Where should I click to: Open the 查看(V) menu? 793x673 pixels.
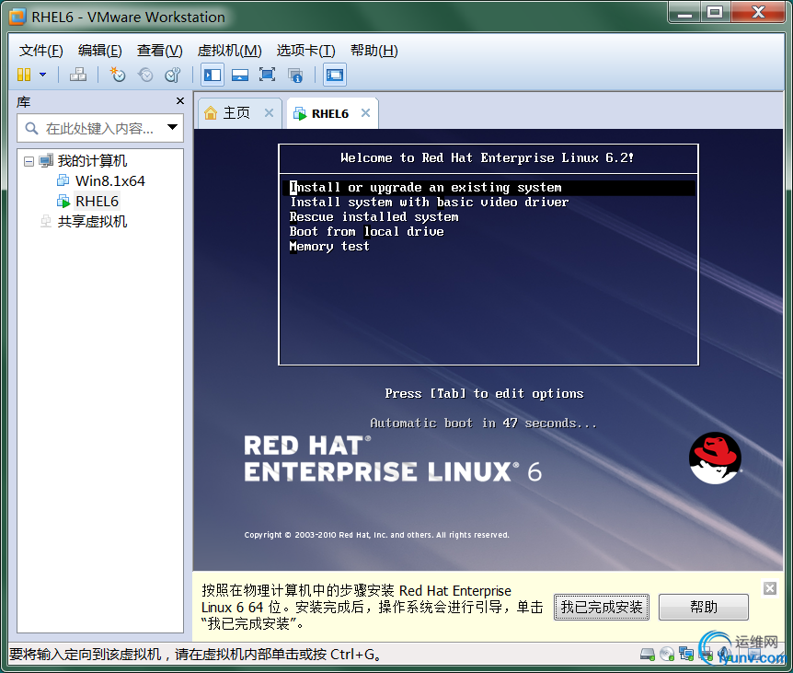pyautogui.click(x=159, y=51)
